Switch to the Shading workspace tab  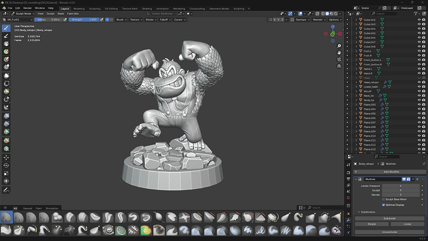(x=147, y=9)
